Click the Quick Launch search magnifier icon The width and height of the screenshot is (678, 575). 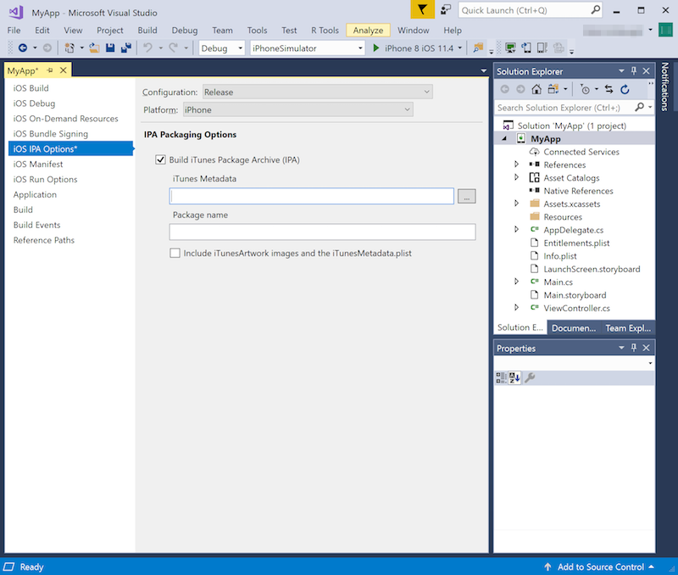[x=593, y=11]
